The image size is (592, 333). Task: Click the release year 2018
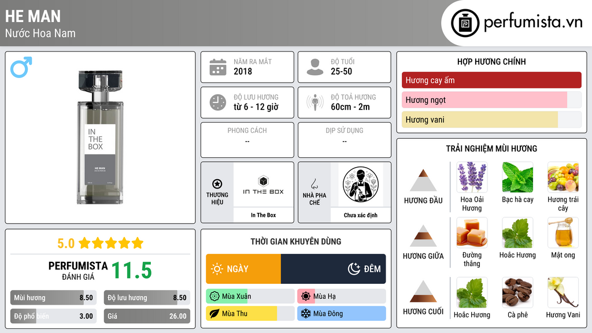click(243, 71)
